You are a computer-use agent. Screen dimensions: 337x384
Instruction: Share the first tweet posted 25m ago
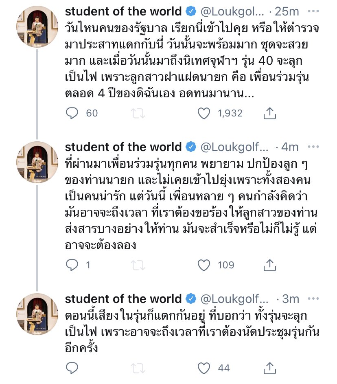tap(269, 114)
